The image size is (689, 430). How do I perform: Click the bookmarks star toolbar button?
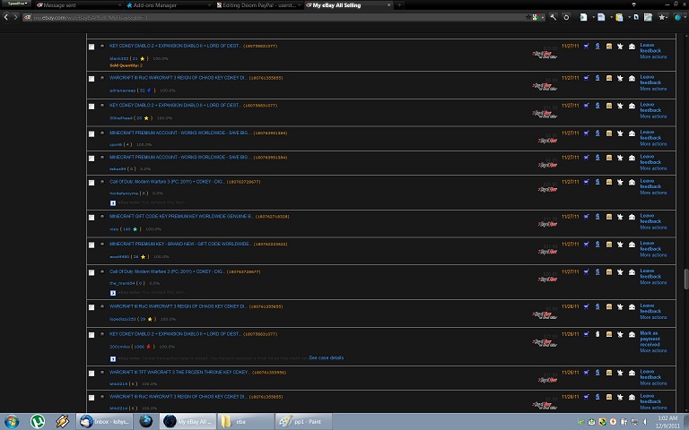[x=662, y=17]
